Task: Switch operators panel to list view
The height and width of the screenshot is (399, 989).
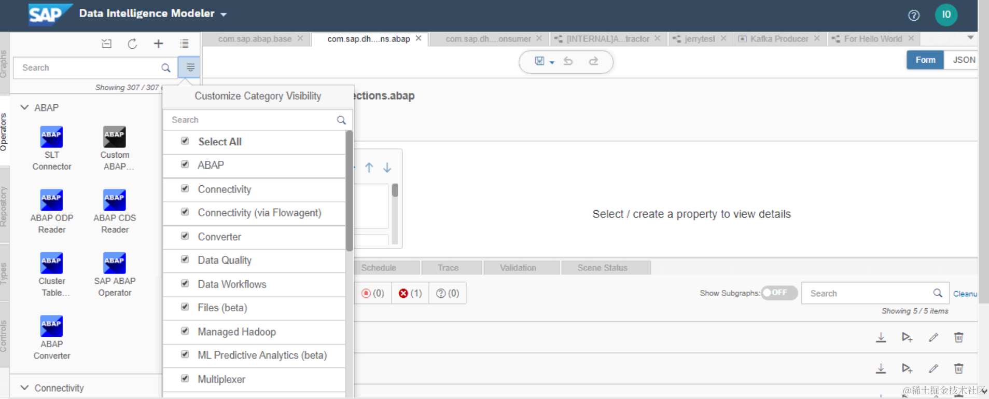Action: coord(184,44)
